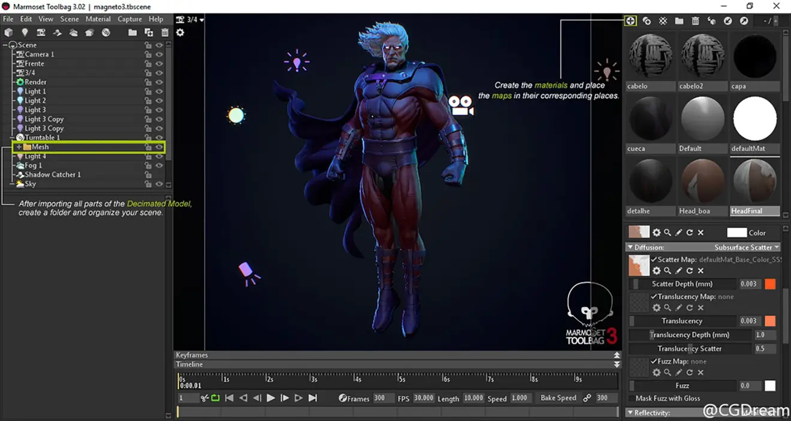Image resolution: width=791 pixels, height=421 pixels.
Task: Open the Capture menu
Action: 129,19
